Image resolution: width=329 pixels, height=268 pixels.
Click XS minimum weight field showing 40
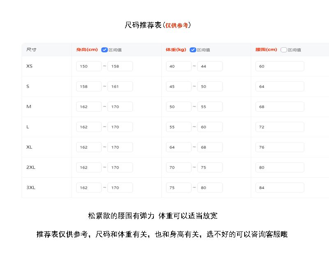[x=178, y=66]
